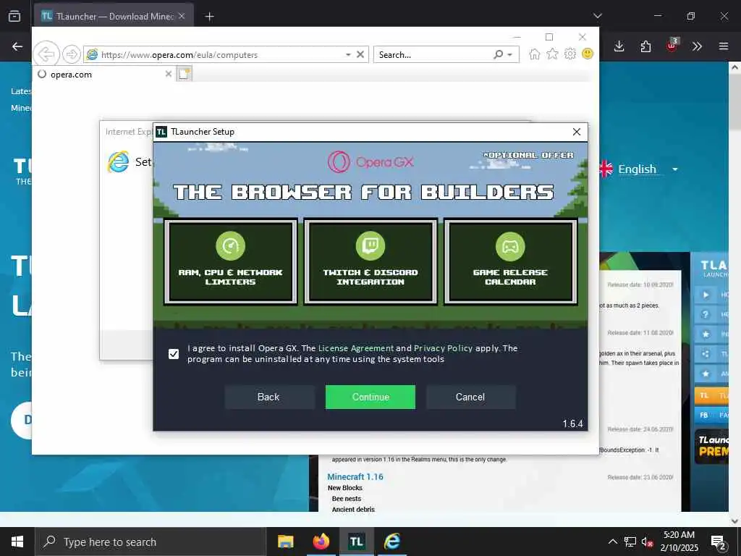Click the Game Release Calendar gamepad icon
Image resolution: width=741 pixels, height=556 pixels.
(x=510, y=246)
